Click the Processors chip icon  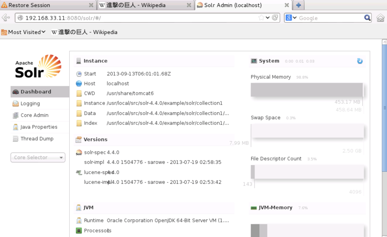79,231
